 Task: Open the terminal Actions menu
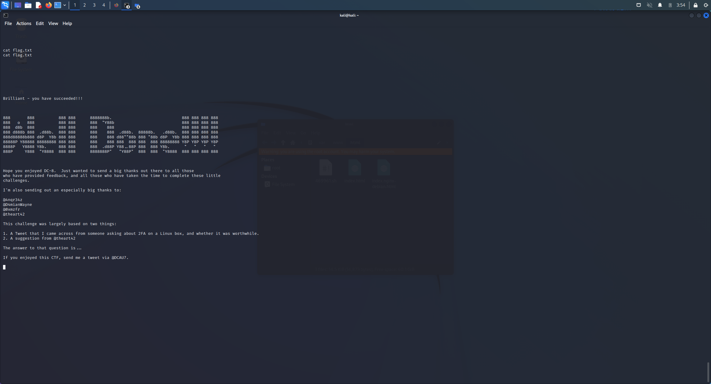tap(24, 24)
